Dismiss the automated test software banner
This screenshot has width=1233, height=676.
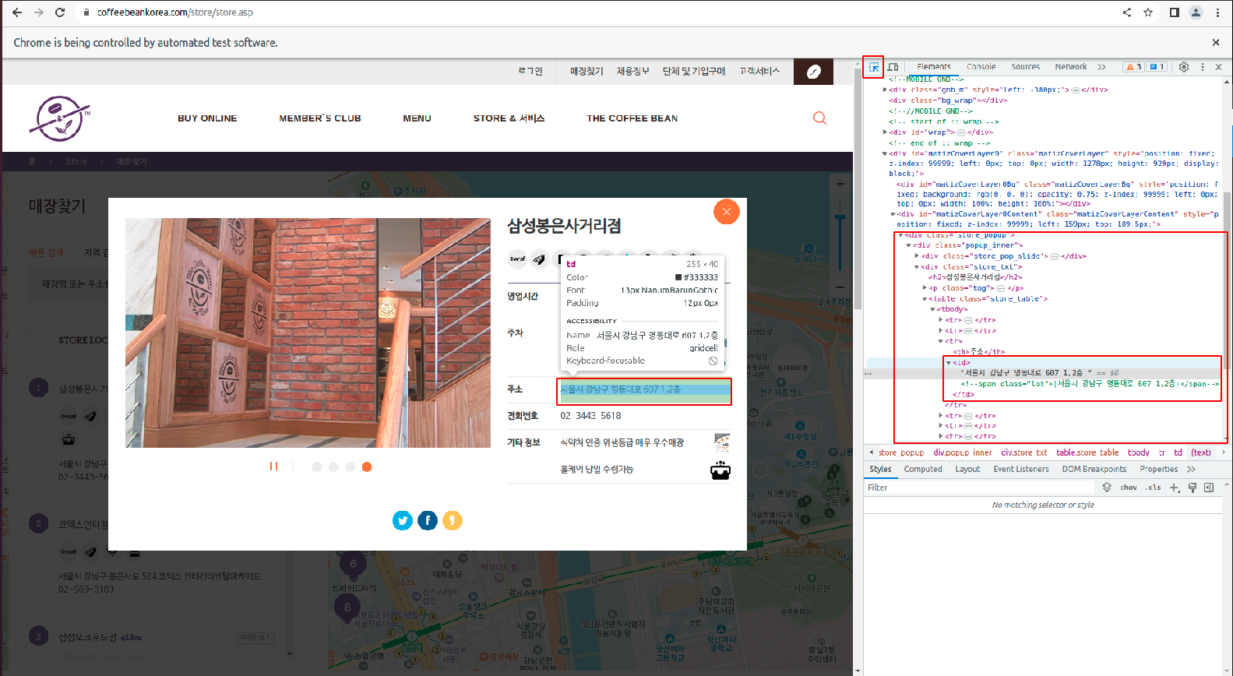[1216, 43]
